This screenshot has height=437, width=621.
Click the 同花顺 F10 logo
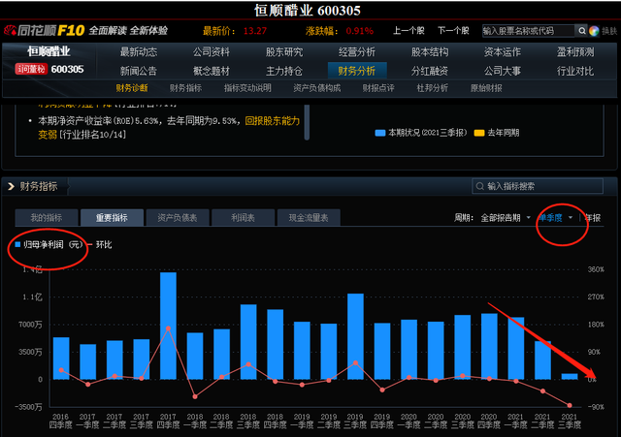pos(44,30)
